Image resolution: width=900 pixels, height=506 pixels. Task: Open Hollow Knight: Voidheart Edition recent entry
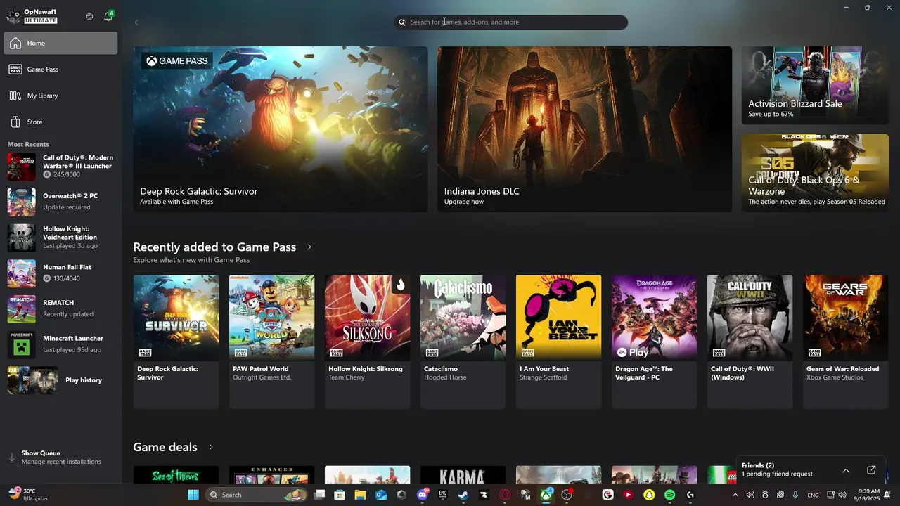pos(60,238)
